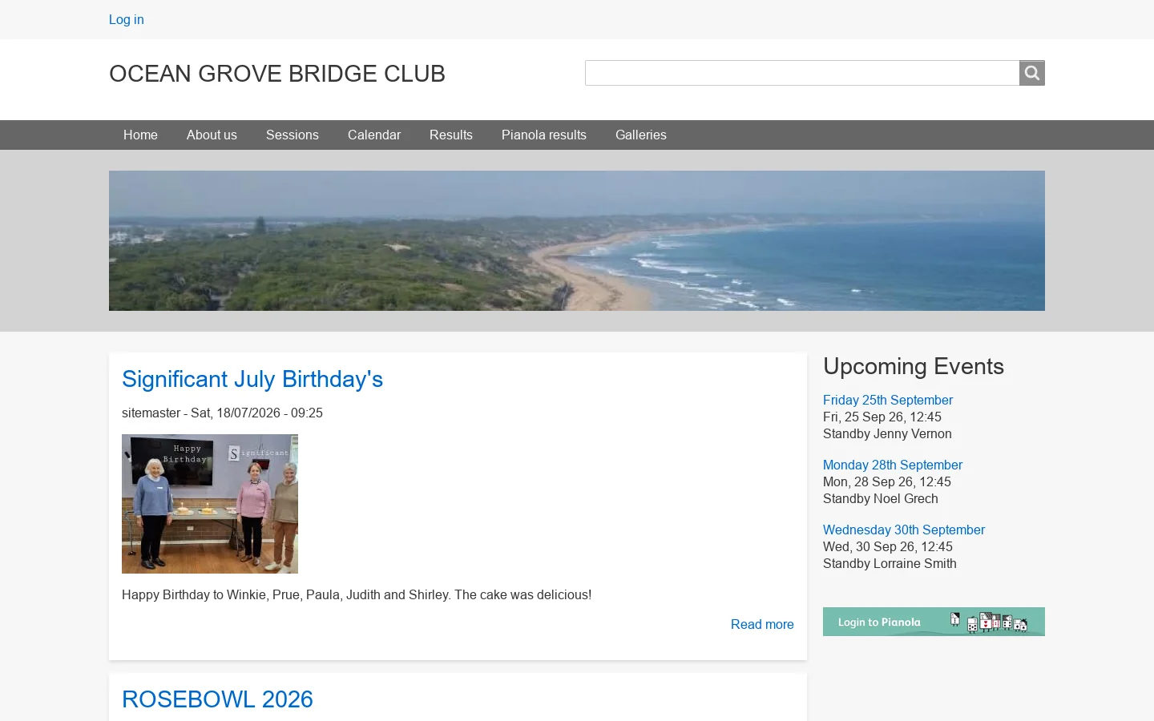Open the Significant July Birthday's article title
The height and width of the screenshot is (721, 1154).
click(x=252, y=379)
